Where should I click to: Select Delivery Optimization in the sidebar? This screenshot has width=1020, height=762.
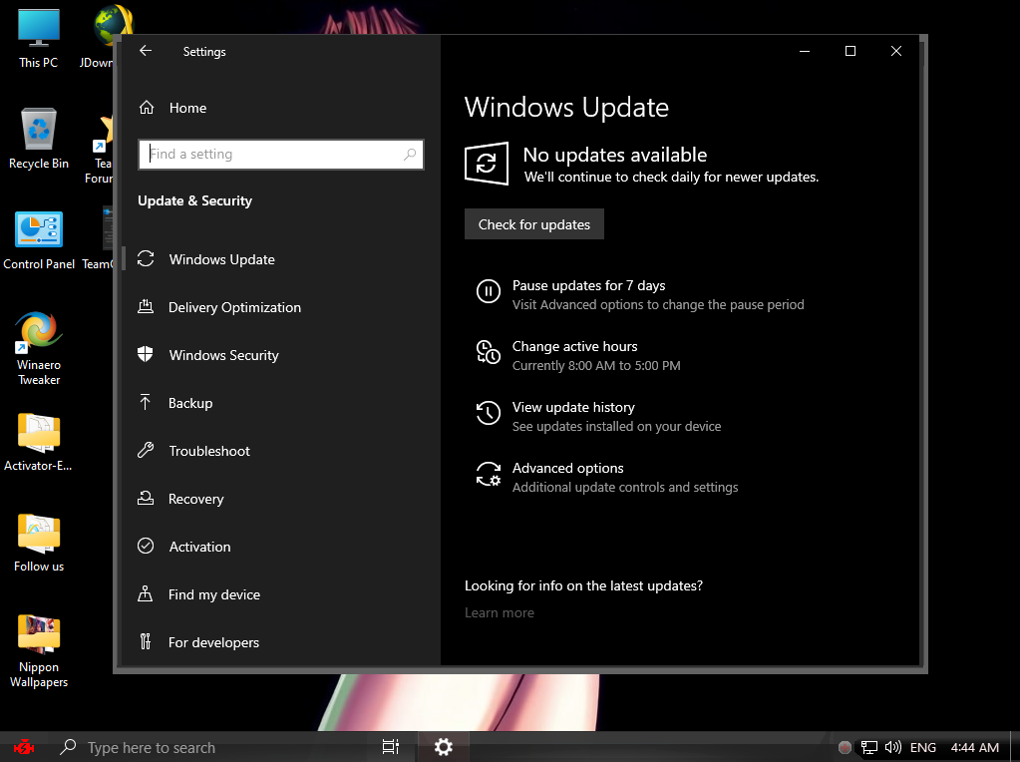coord(234,307)
